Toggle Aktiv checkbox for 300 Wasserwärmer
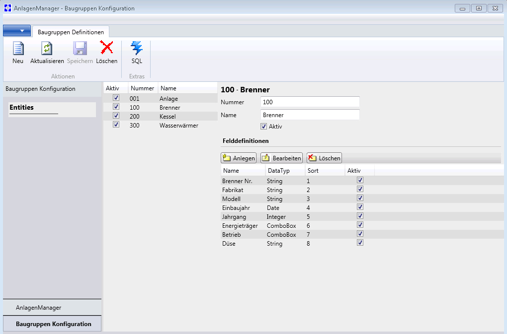The height and width of the screenshot is (334, 507). pos(116,125)
